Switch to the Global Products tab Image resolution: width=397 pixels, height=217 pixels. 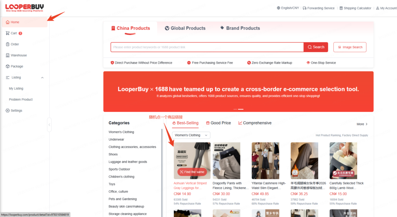tap(185, 28)
